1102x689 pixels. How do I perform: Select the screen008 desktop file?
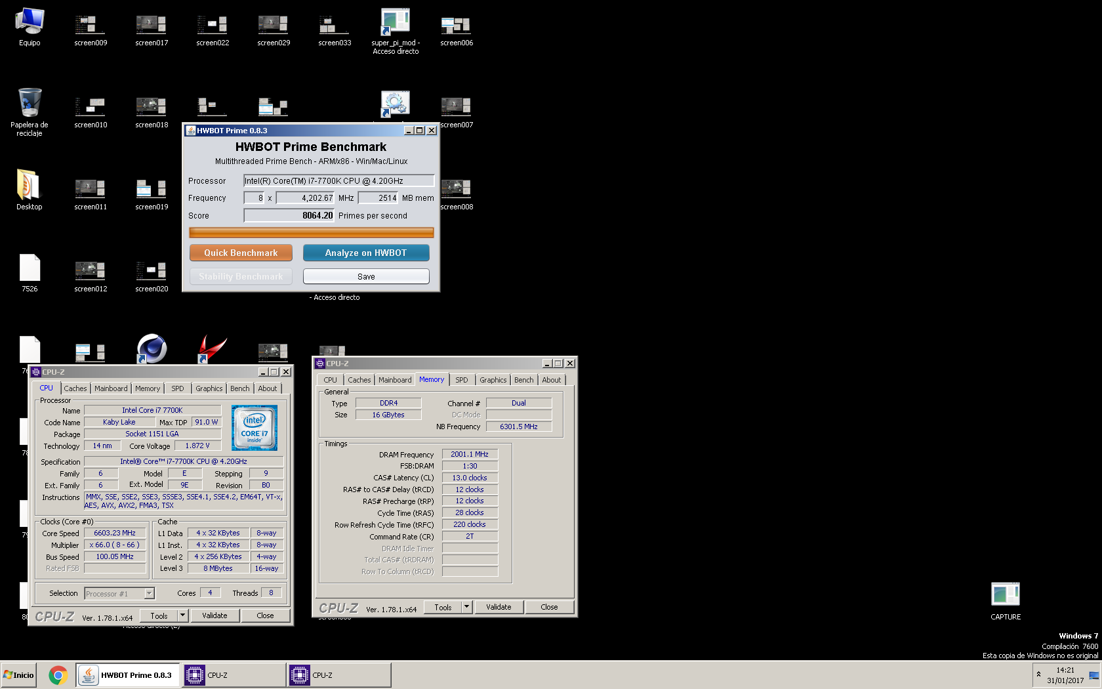pyautogui.click(x=457, y=194)
